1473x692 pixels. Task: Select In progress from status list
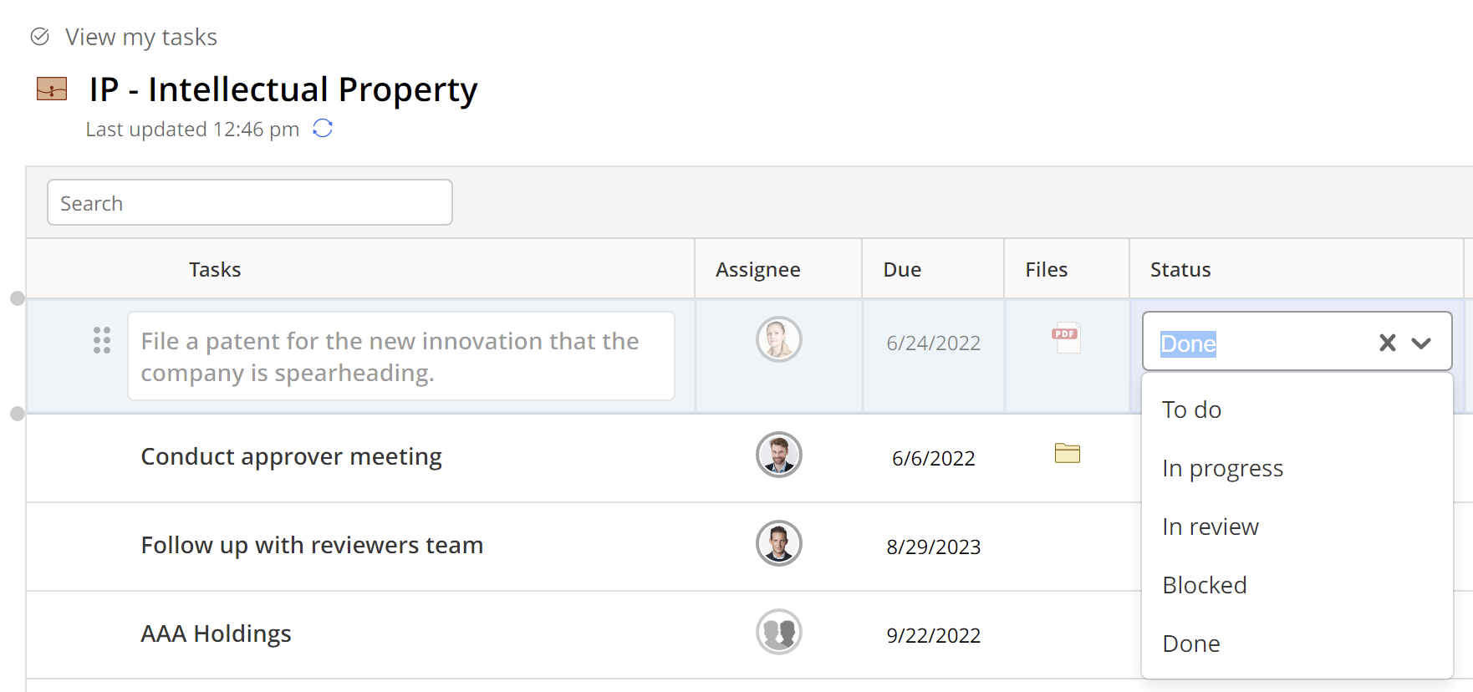click(1222, 468)
